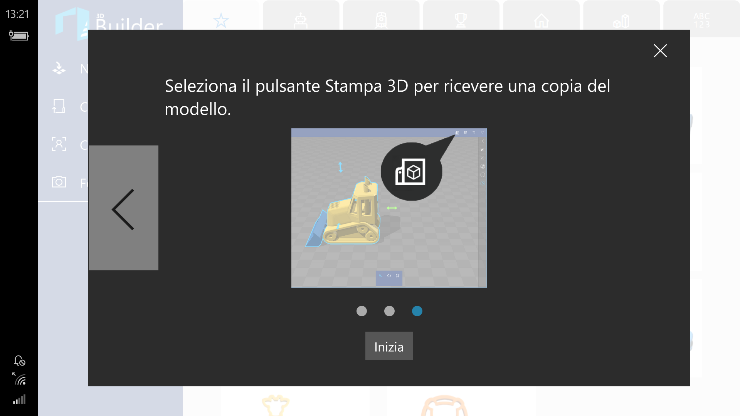
Task: Close the tutorial dialog with X
Action: (x=660, y=50)
